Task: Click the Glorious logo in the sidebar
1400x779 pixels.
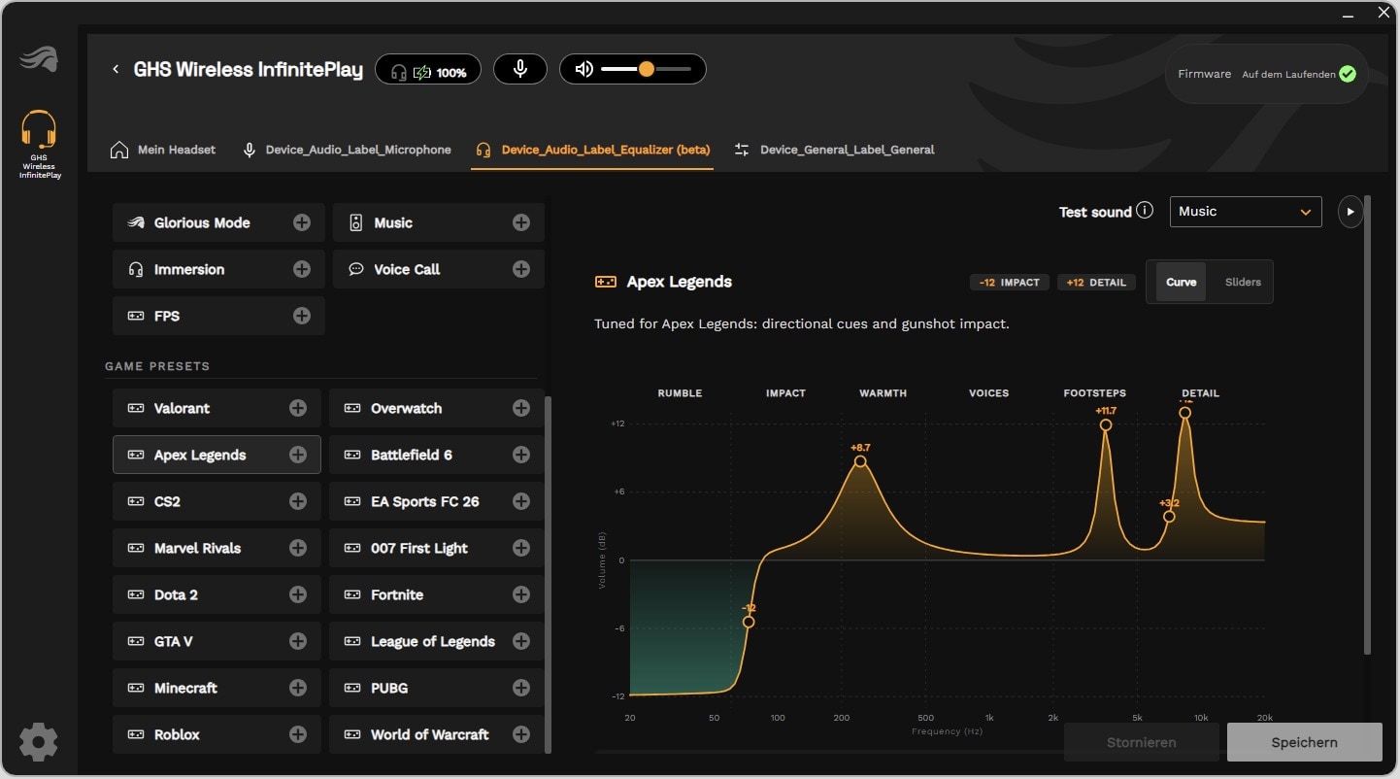Action: click(x=39, y=59)
